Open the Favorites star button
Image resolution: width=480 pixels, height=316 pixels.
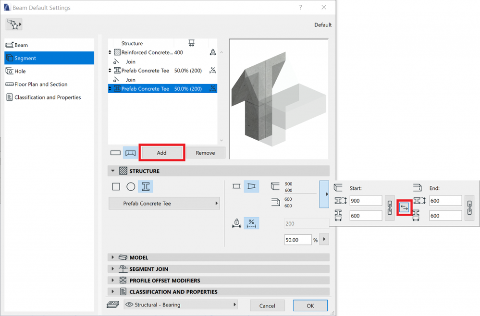tap(14, 24)
